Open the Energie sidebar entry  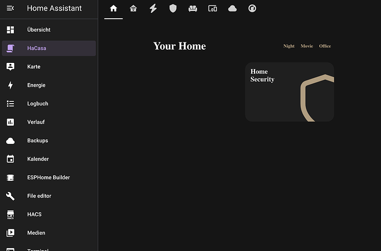(49, 85)
